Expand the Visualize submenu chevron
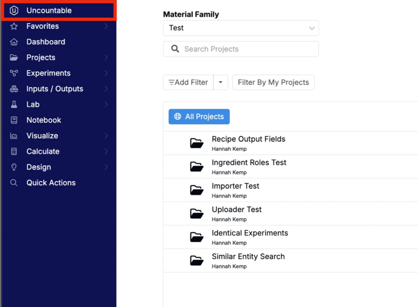 click(106, 136)
